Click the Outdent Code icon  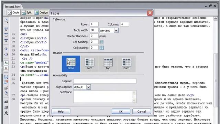6,107
